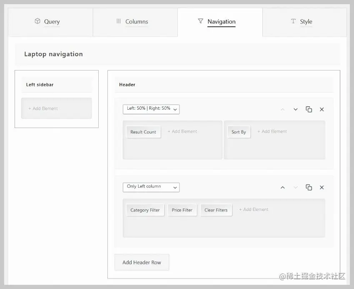Open the Only Left column dropdown
The image size is (354, 289).
pyautogui.click(x=151, y=187)
